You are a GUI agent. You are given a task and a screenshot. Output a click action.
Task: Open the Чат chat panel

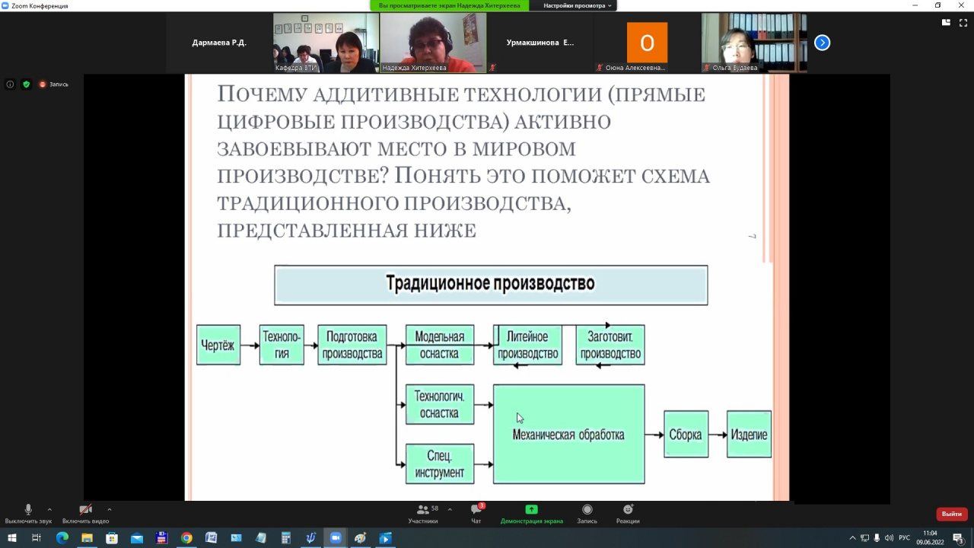[476, 513]
